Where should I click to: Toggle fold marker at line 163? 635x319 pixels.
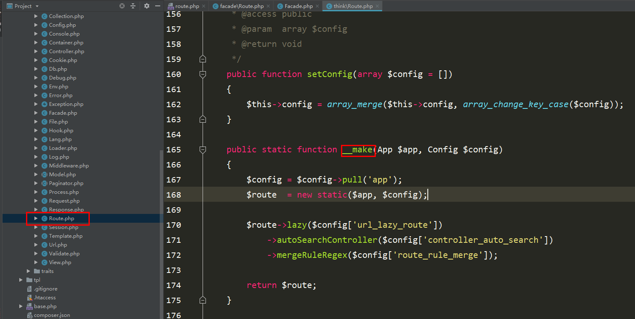tap(203, 120)
